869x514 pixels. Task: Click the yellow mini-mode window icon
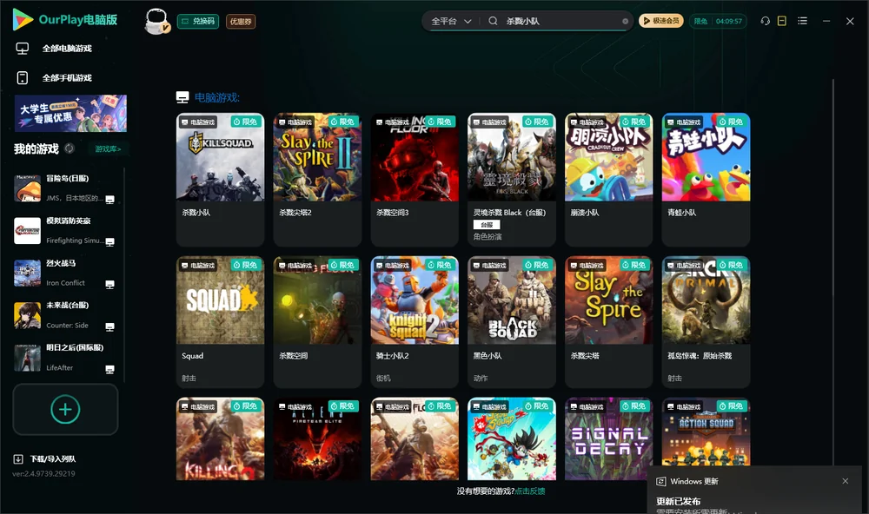coord(781,21)
